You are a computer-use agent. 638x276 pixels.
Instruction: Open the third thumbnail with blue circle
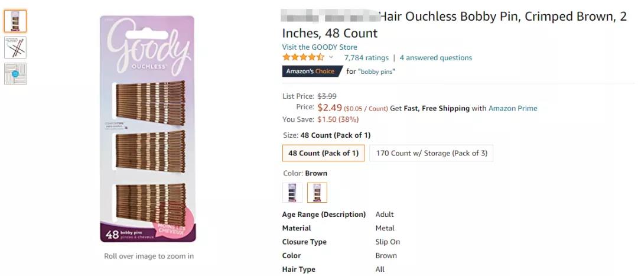coord(15,74)
